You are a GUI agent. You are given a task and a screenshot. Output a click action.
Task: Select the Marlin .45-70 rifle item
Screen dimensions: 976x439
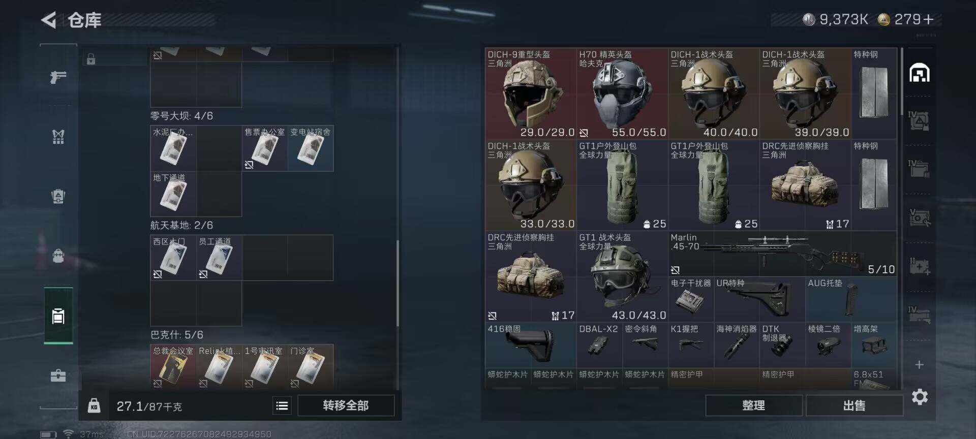[782, 254]
